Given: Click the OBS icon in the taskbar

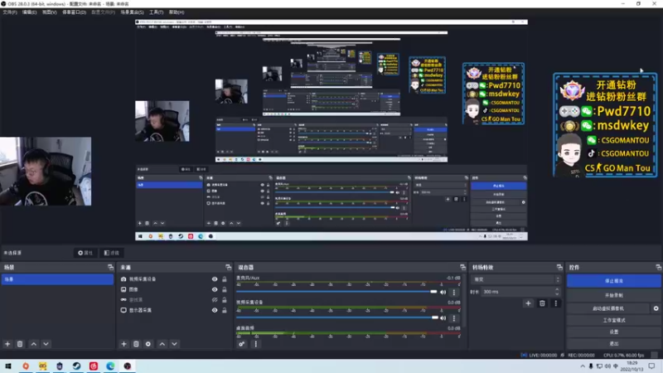Looking at the screenshot, I should 128,366.
